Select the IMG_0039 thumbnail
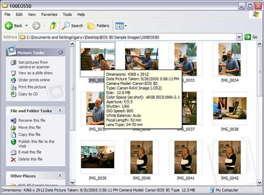This screenshot has height=195, width=264. (98, 157)
